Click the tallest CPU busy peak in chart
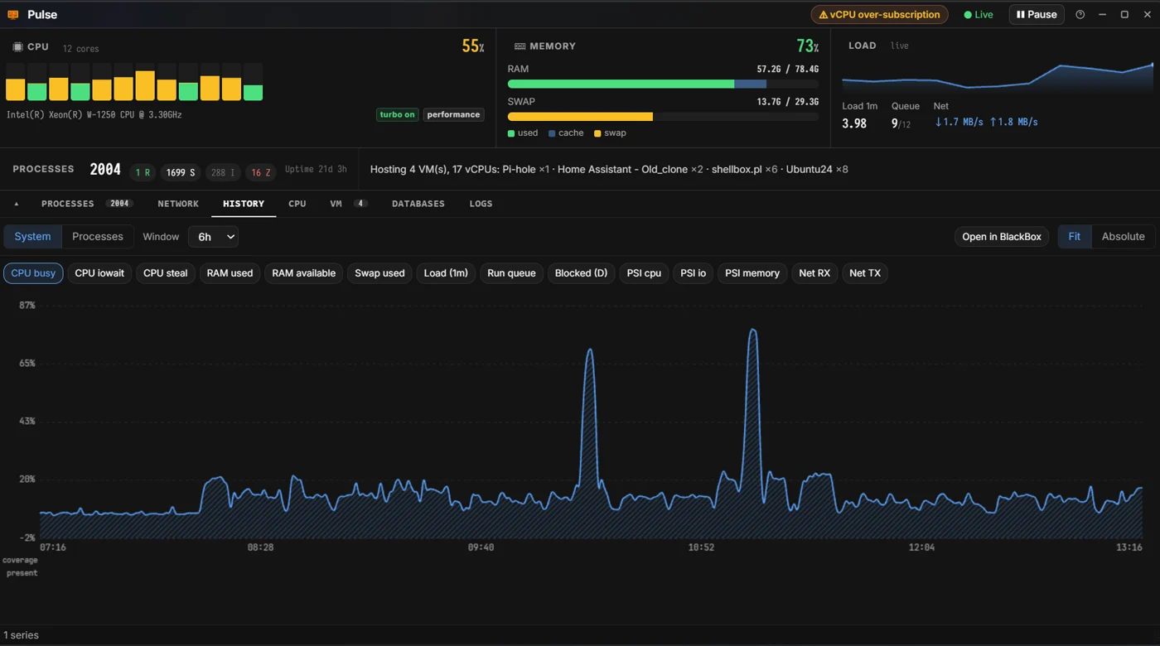The width and height of the screenshot is (1160, 646). tap(753, 331)
